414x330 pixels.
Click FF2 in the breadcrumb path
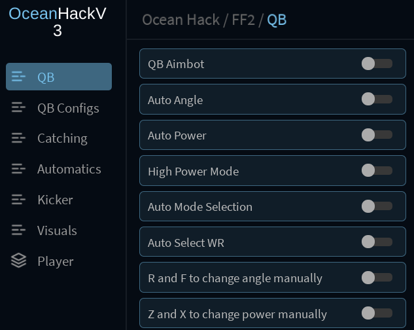tap(243, 20)
